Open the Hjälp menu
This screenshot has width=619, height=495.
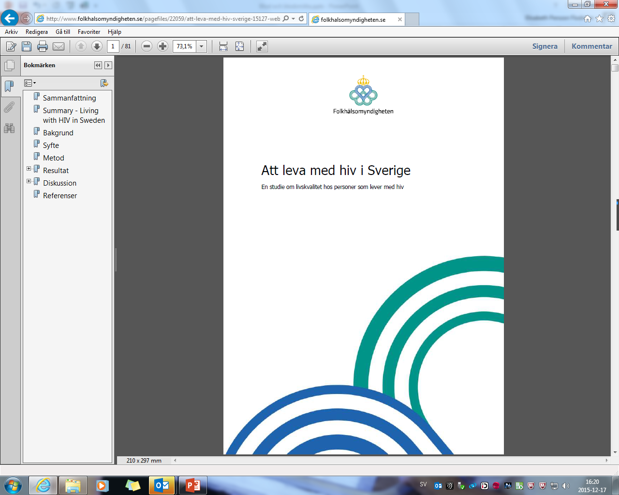click(115, 32)
